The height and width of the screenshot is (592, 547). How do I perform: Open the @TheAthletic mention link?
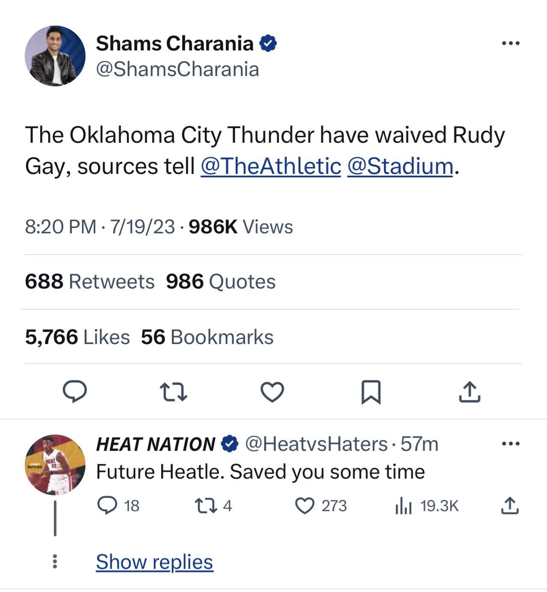point(271,166)
